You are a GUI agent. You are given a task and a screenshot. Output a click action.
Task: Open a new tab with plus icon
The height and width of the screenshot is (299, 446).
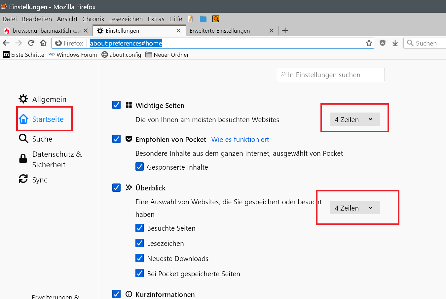point(285,31)
